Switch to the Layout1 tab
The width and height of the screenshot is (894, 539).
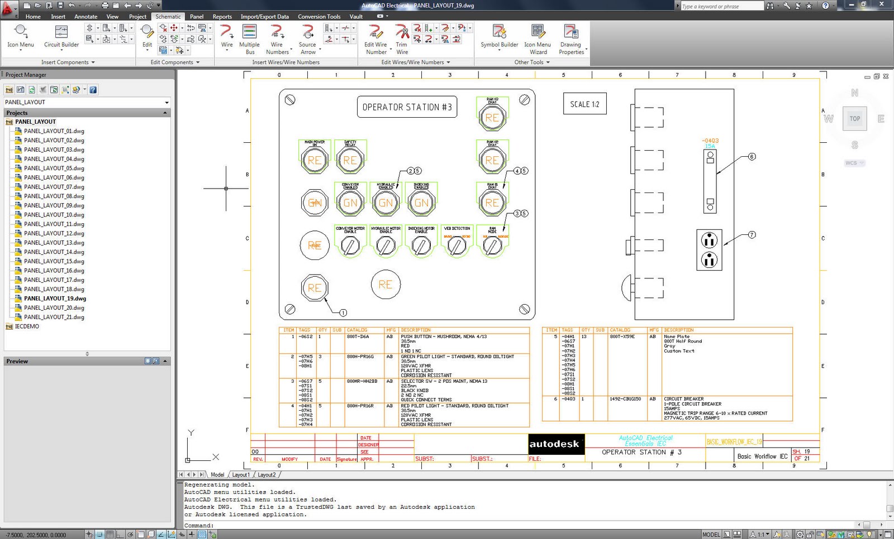(x=241, y=474)
